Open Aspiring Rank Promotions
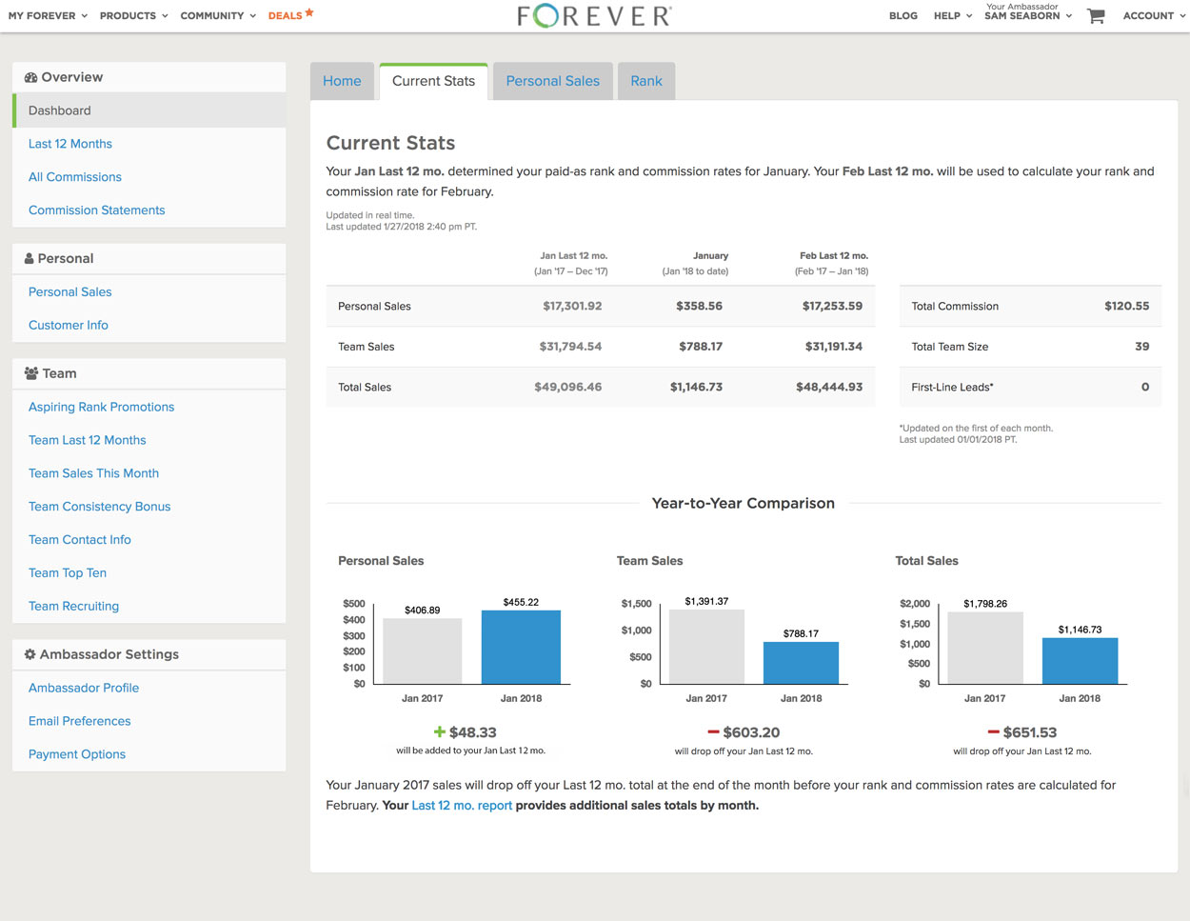The height and width of the screenshot is (921, 1190). click(102, 407)
